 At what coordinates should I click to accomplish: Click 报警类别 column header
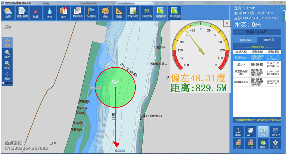click(x=257, y=52)
